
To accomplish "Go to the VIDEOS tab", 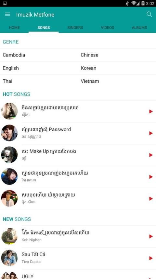I will tap(108, 27).
